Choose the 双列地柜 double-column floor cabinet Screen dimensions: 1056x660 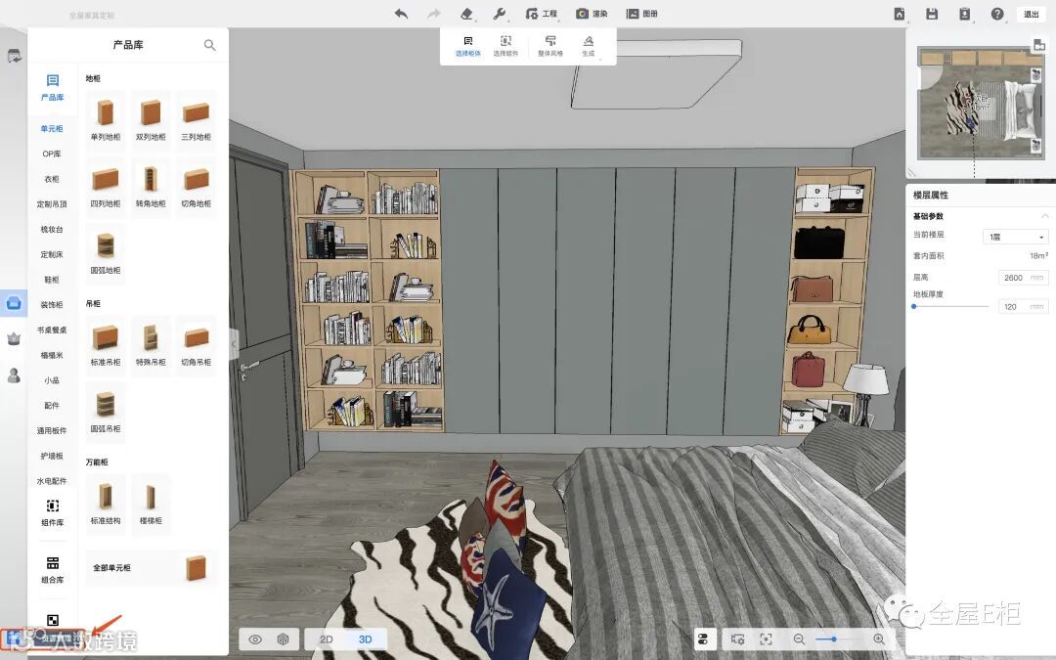pos(151,120)
